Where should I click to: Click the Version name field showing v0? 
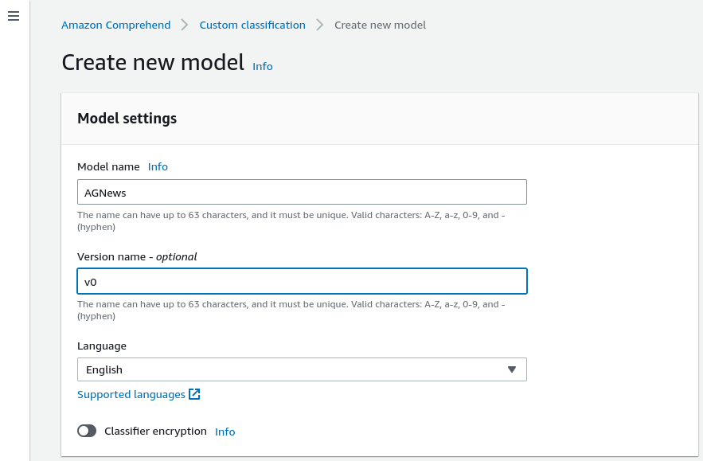(x=302, y=280)
